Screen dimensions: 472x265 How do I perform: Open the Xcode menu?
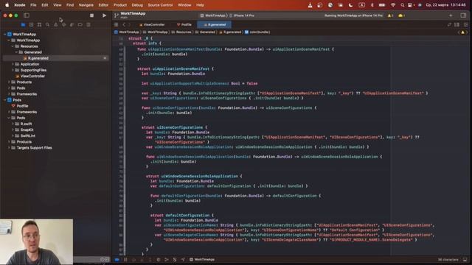coord(20,5)
